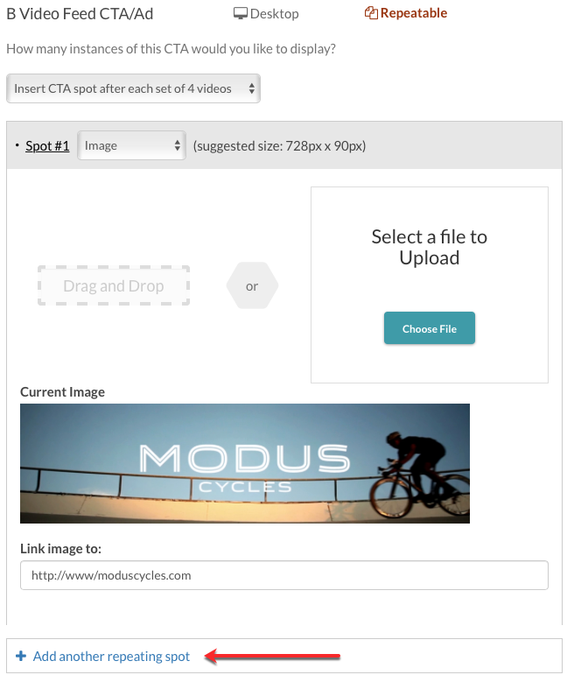Click the Link image to URL field
This screenshot has height=682, width=574.
pos(284,575)
